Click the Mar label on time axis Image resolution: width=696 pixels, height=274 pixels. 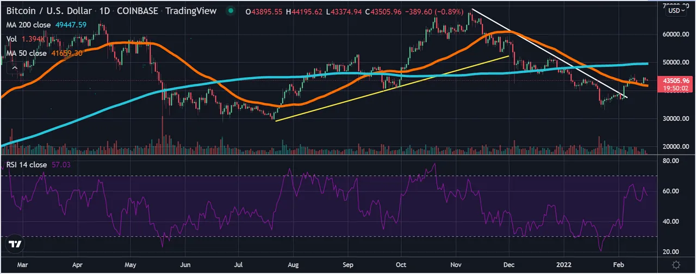(x=22, y=265)
